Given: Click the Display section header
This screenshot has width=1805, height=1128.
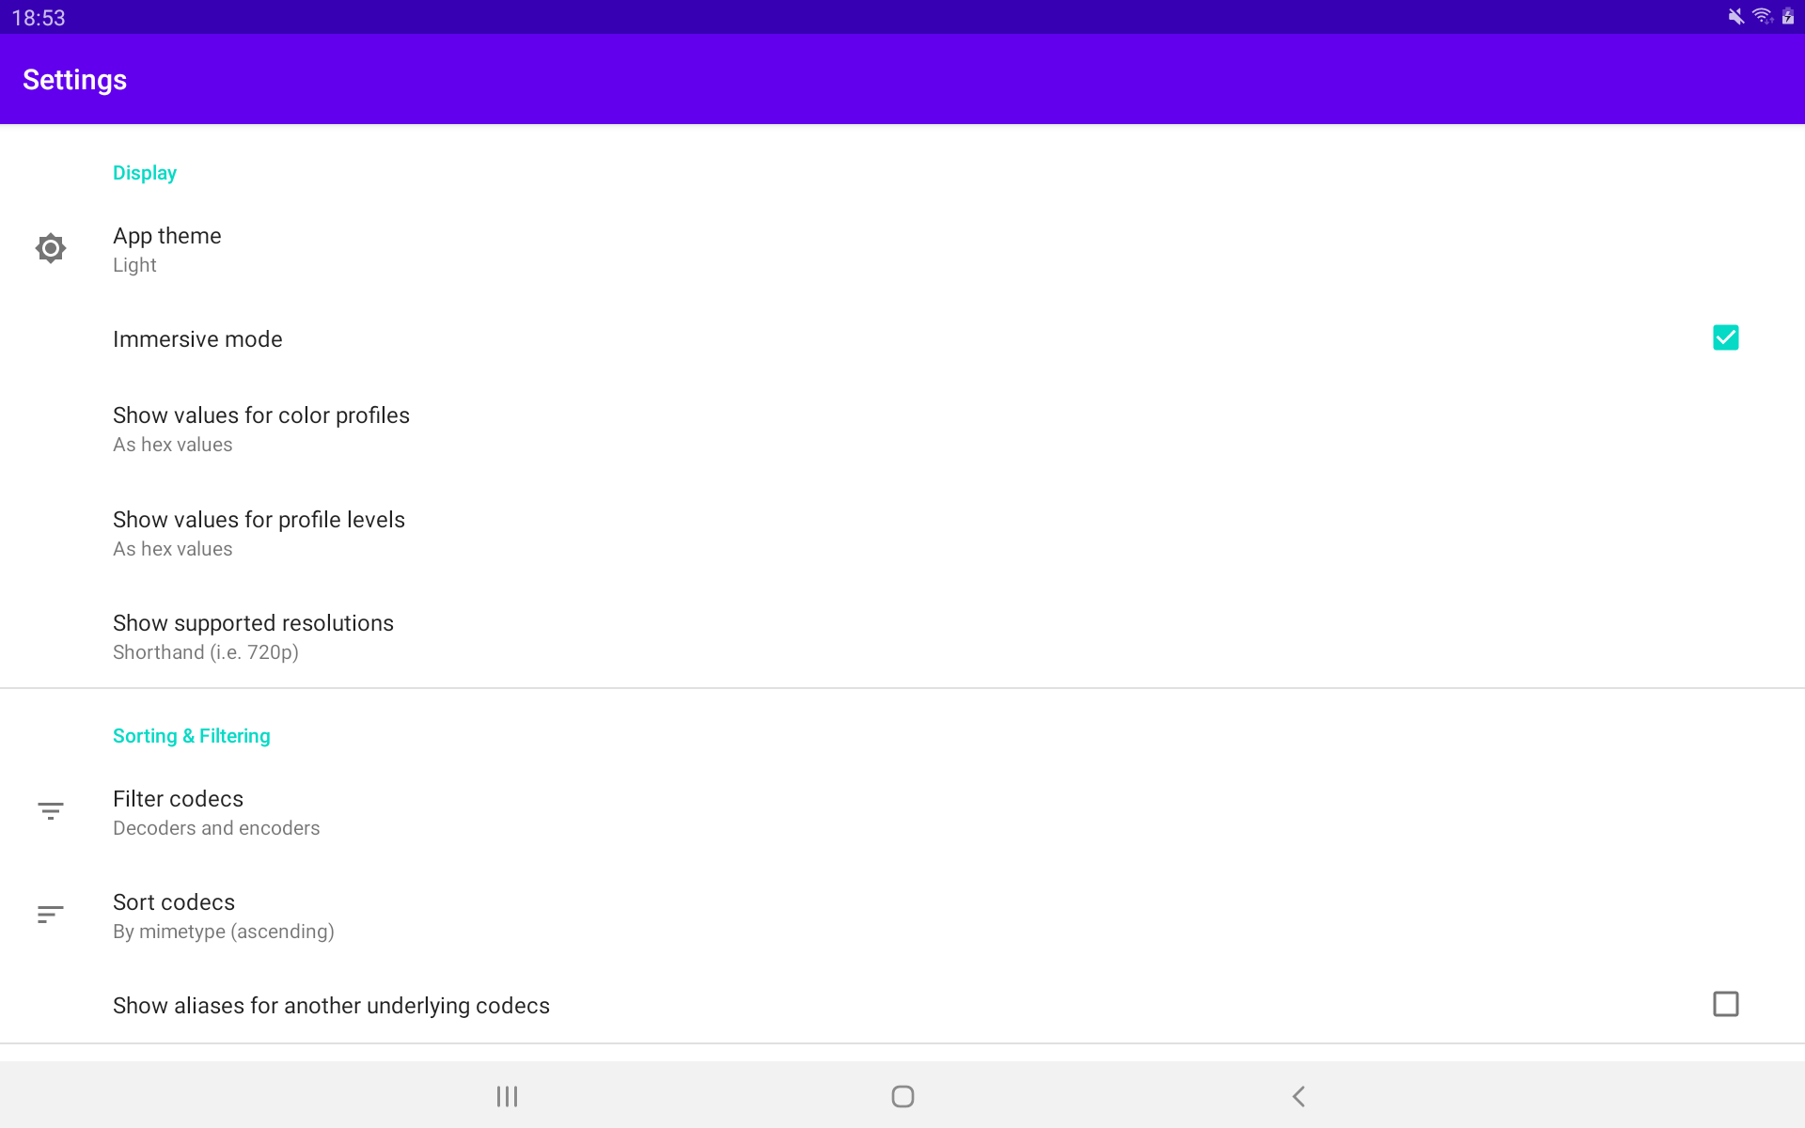Looking at the screenshot, I should click(x=145, y=173).
